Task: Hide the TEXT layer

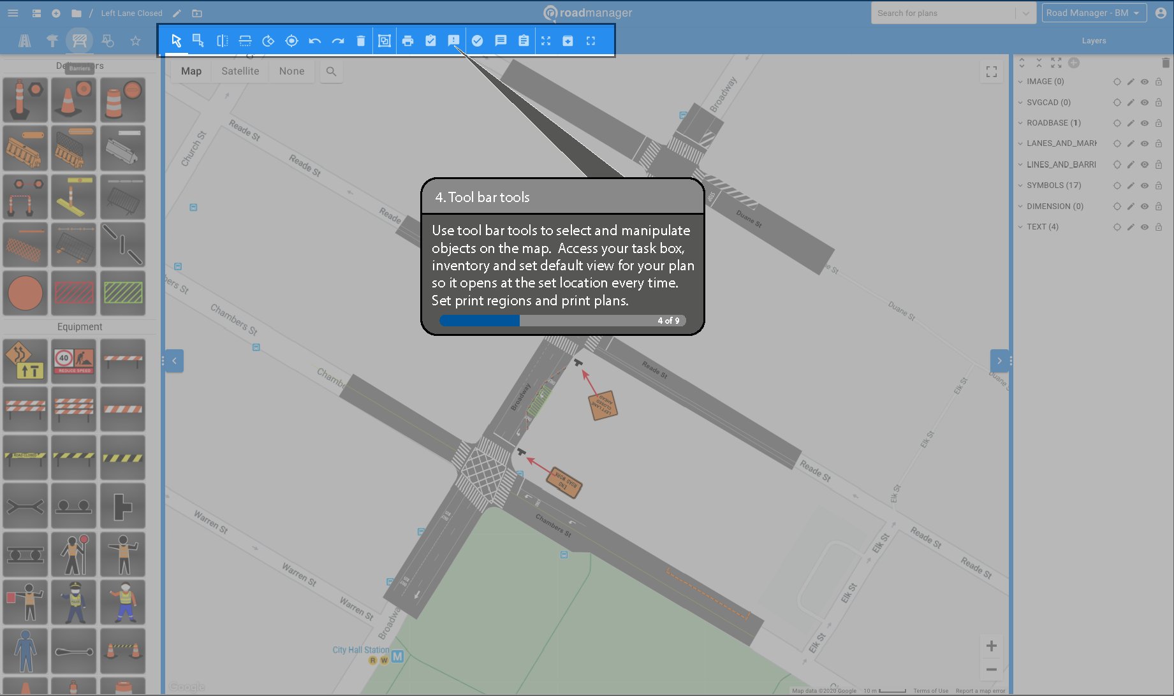Action: [1145, 227]
